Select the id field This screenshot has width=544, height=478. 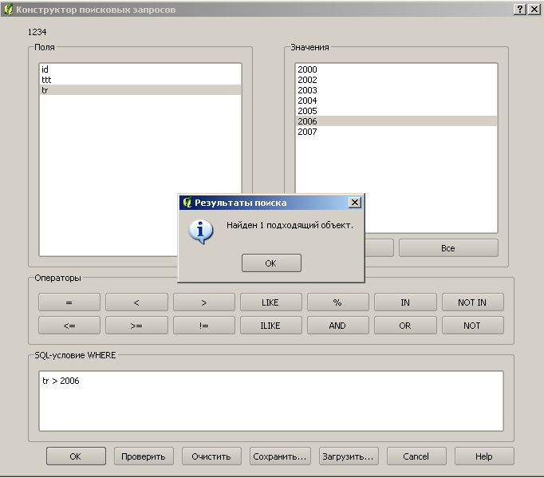click(140, 69)
